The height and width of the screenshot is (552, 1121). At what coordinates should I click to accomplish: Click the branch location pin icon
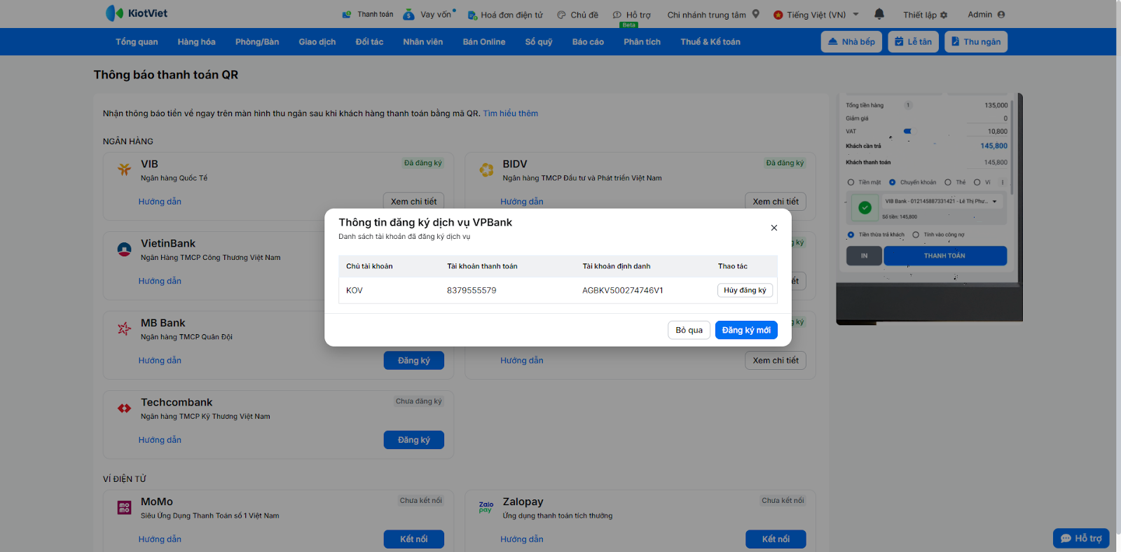(x=755, y=14)
